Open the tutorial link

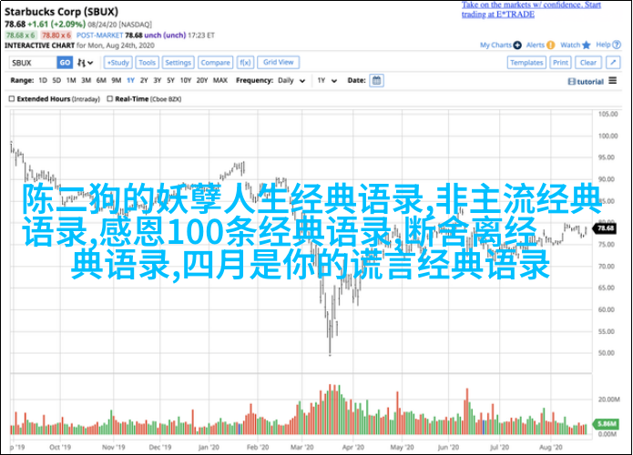[x=586, y=82]
